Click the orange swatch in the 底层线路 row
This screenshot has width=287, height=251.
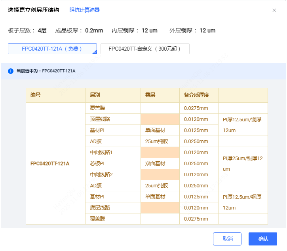(160, 208)
